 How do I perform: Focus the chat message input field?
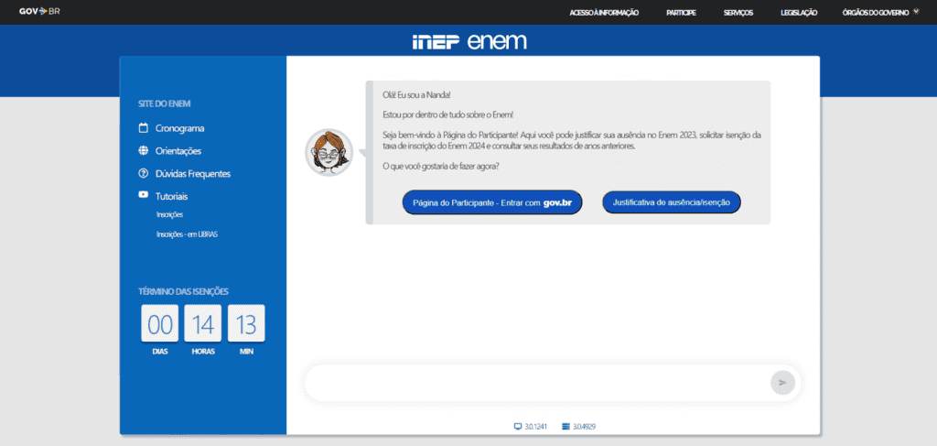[538, 383]
